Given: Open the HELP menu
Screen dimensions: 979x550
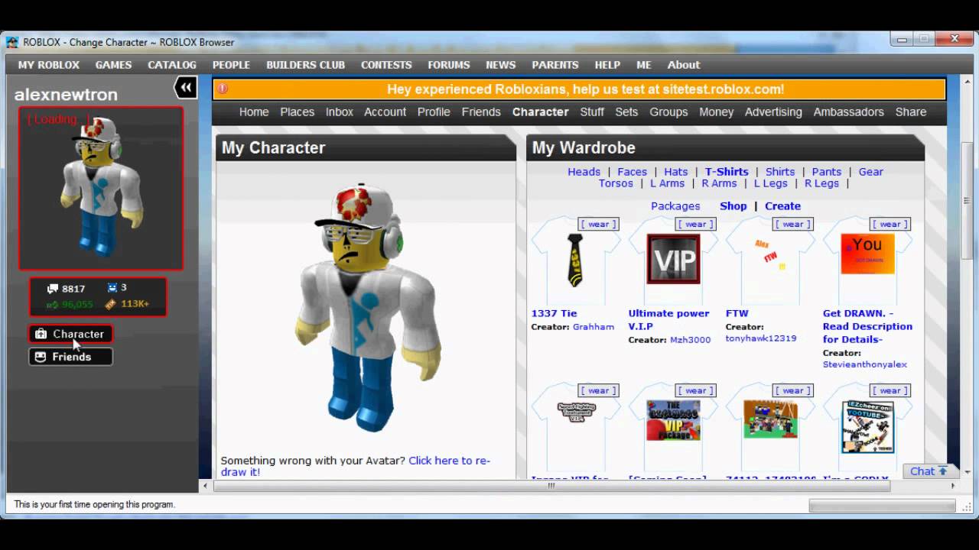Looking at the screenshot, I should (x=607, y=65).
